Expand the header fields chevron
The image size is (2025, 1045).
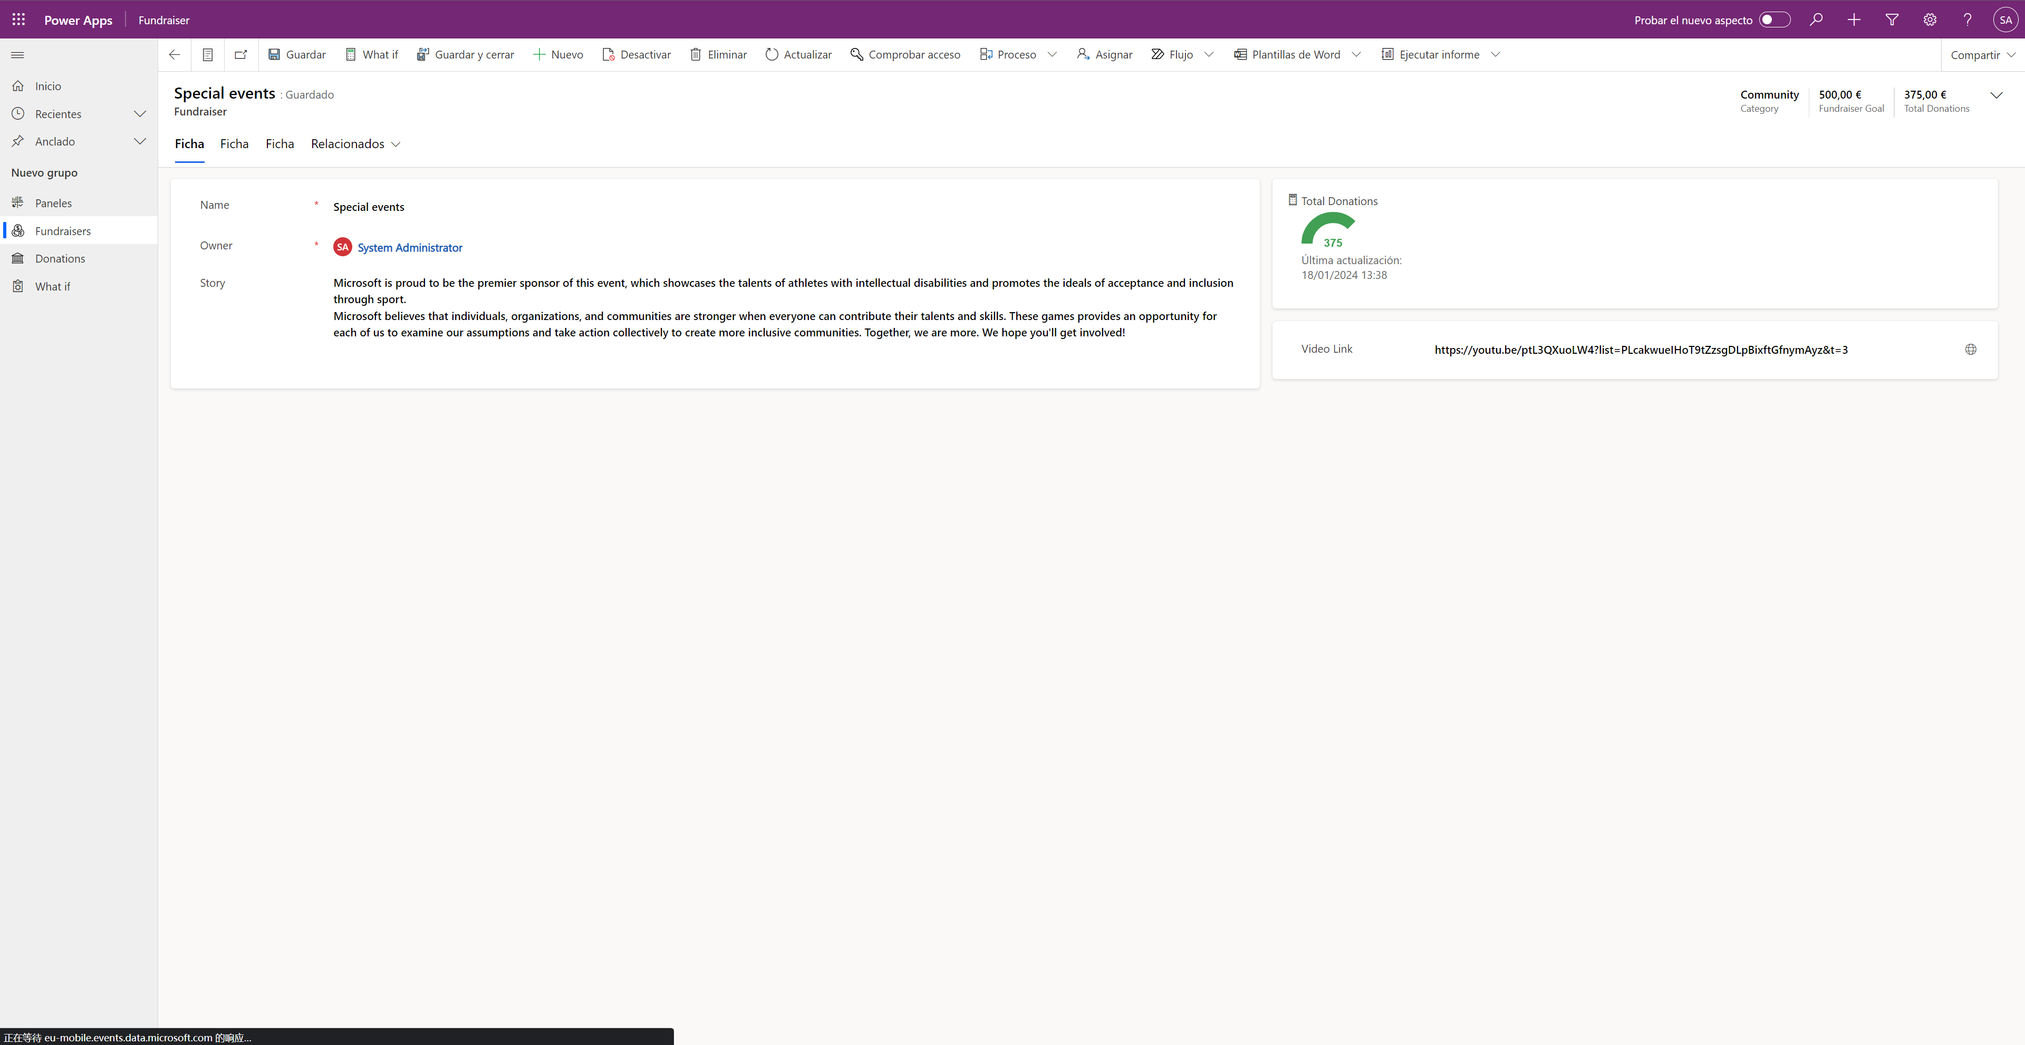pyautogui.click(x=1996, y=95)
